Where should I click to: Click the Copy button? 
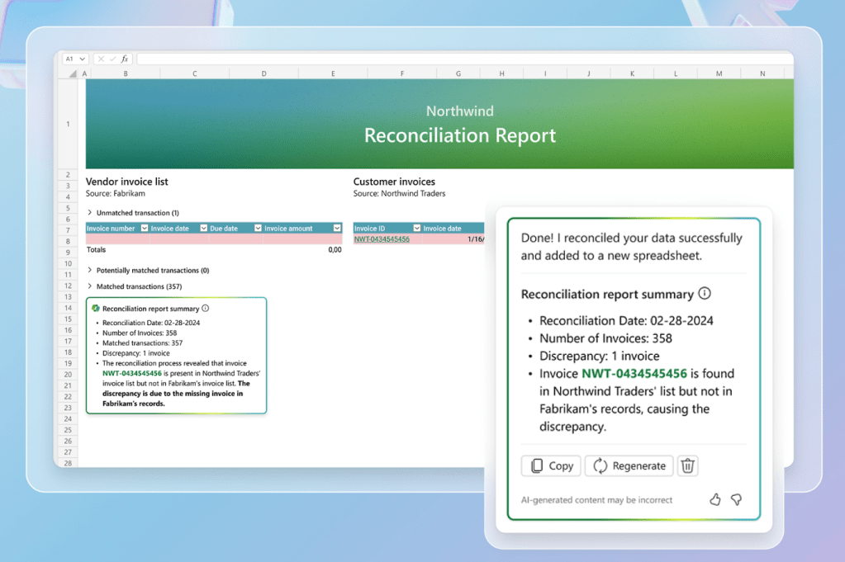551,466
